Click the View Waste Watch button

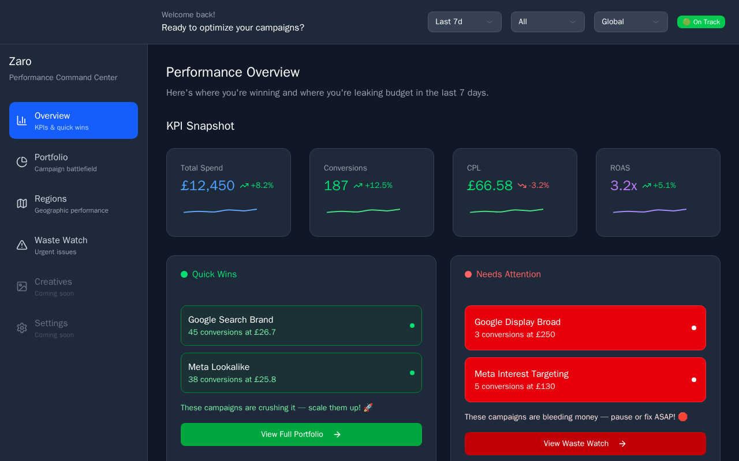pyautogui.click(x=585, y=444)
